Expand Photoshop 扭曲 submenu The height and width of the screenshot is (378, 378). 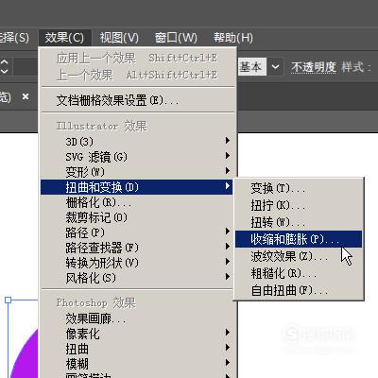coord(138,349)
